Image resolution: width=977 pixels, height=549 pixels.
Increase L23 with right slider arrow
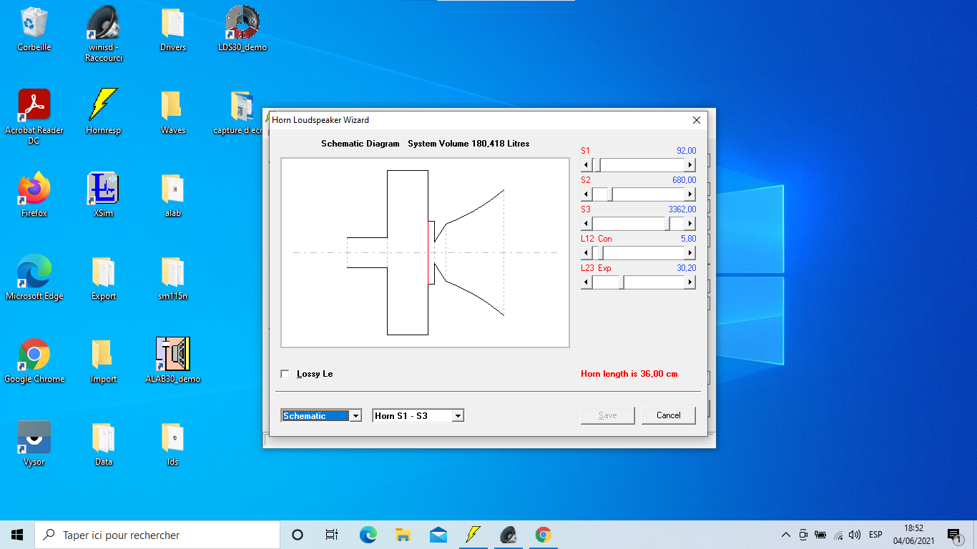coord(690,282)
